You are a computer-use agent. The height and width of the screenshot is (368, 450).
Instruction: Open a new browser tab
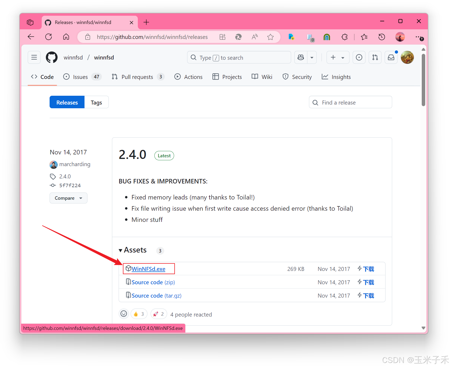point(146,22)
